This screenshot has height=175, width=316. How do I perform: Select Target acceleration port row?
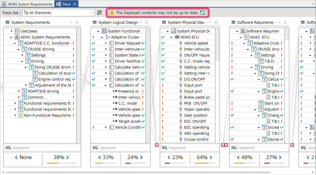[118, 121]
